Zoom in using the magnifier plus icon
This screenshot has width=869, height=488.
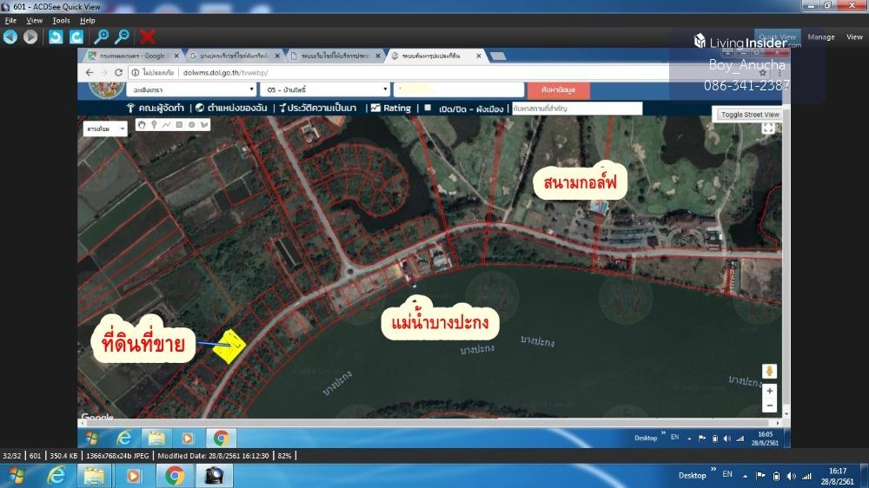point(102,36)
